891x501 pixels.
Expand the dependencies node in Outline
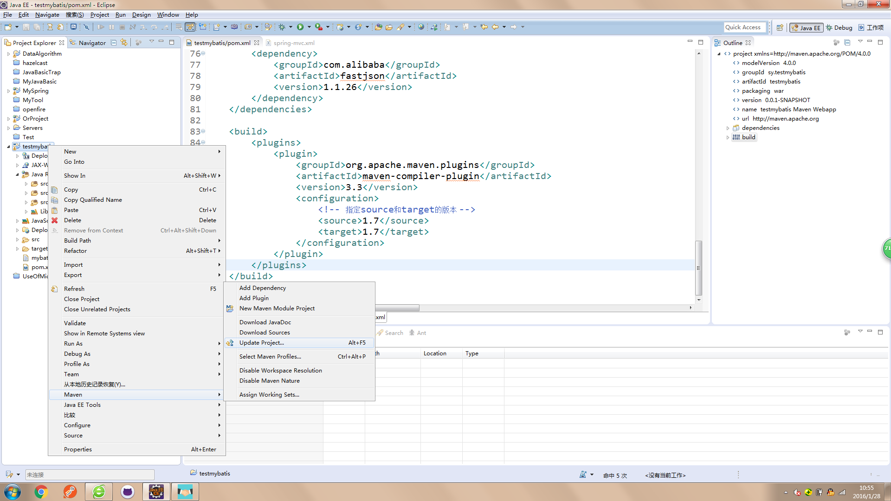pyautogui.click(x=728, y=128)
